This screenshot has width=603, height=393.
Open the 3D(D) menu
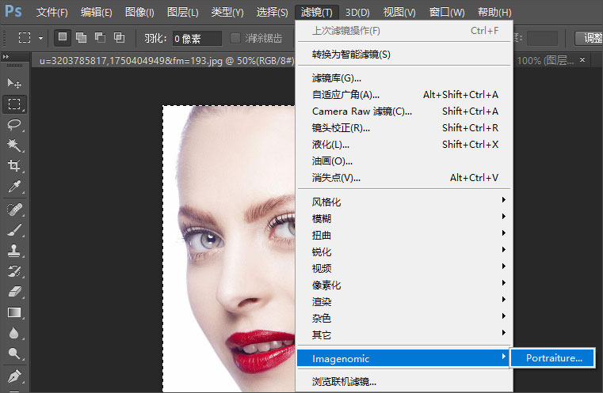click(x=357, y=13)
